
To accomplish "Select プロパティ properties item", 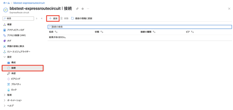I will (x=16, y=84).
